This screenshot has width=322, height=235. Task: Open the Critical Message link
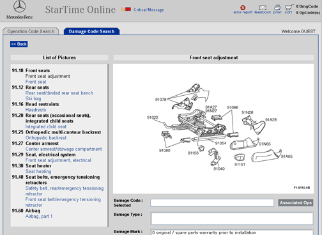149,10
